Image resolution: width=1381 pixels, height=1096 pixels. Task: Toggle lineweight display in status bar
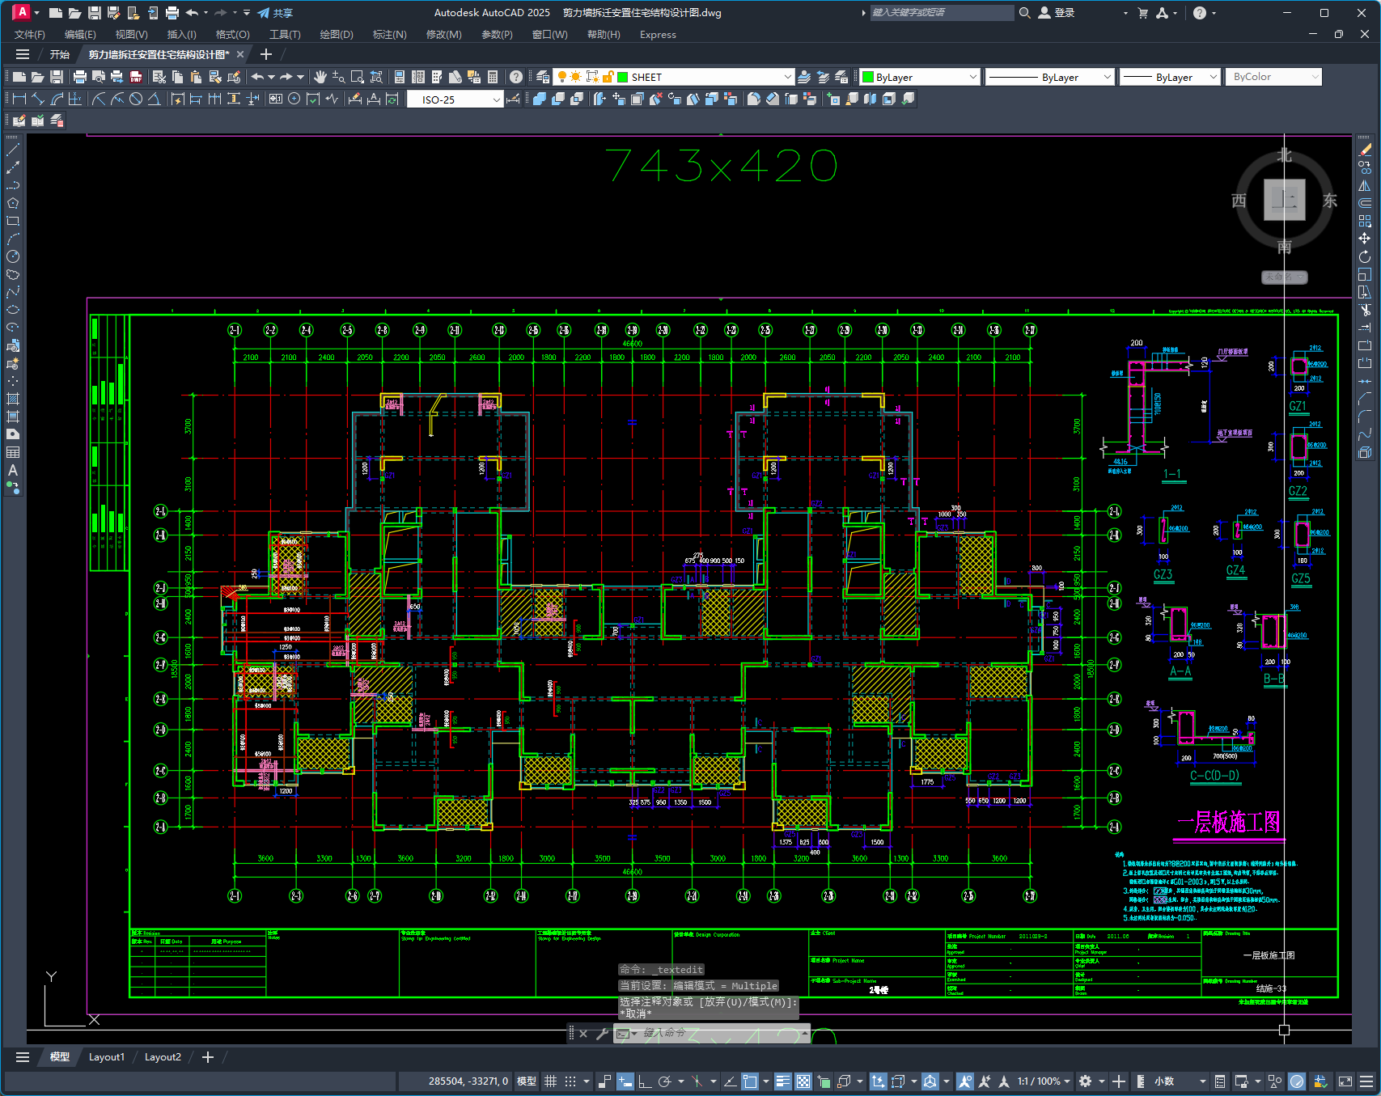click(x=782, y=1081)
